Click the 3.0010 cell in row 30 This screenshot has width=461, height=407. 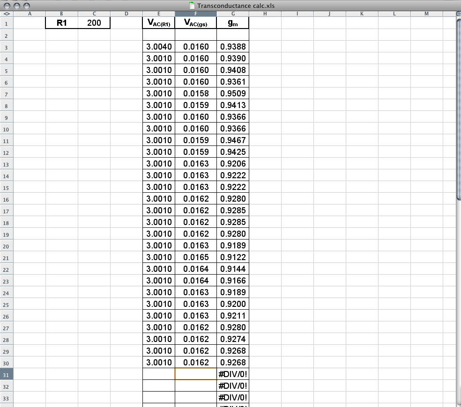coord(159,363)
